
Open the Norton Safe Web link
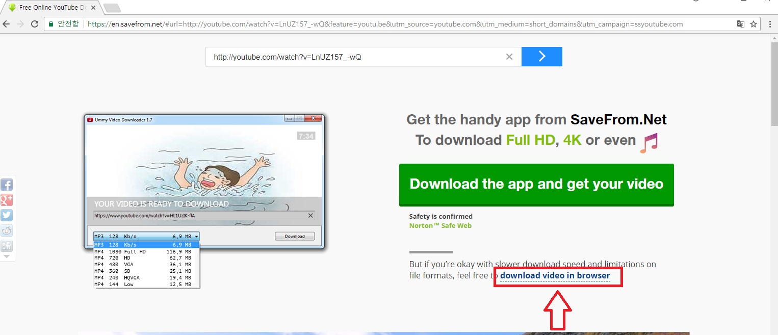click(x=440, y=225)
